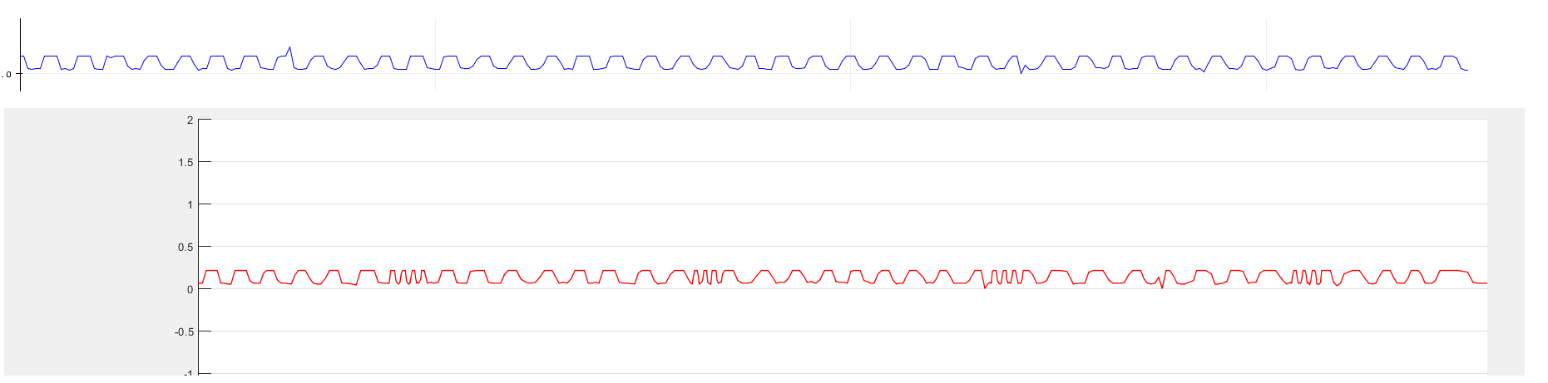Click the flat right end of the red signal
This screenshot has width=1548, height=383.
(x=1479, y=283)
